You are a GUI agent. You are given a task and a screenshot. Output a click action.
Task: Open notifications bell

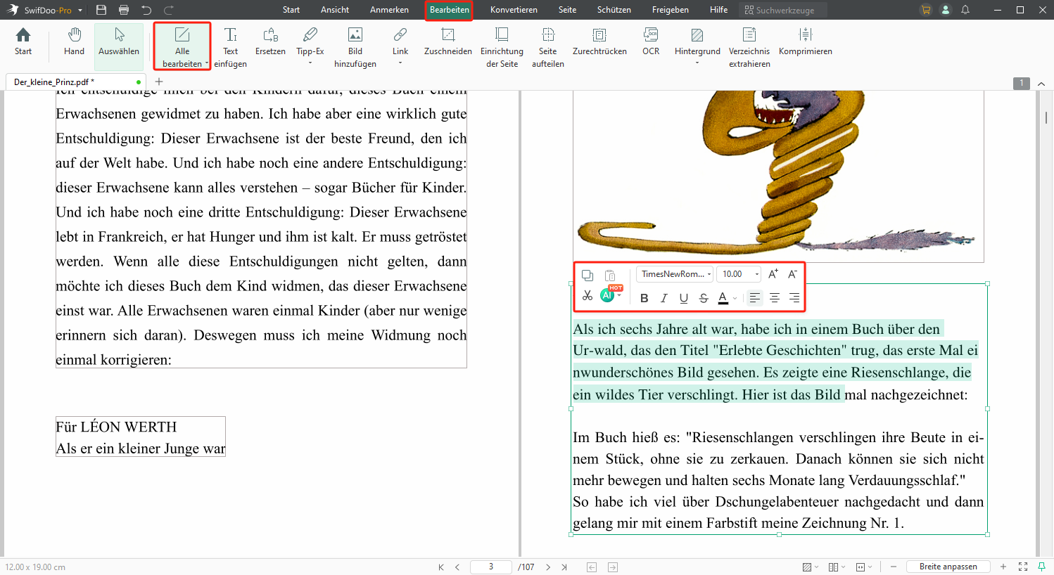pos(965,10)
